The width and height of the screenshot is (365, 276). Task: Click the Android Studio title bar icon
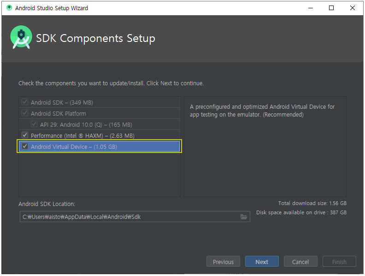click(9, 8)
